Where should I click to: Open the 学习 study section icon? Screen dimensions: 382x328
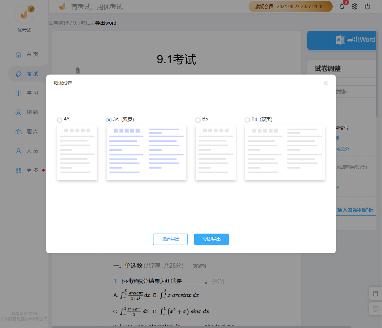coord(18,93)
